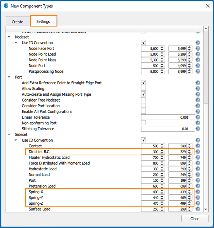Open help for Linear Tolerance
The height and width of the screenshot is (228, 214).
[x=198, y=117]
